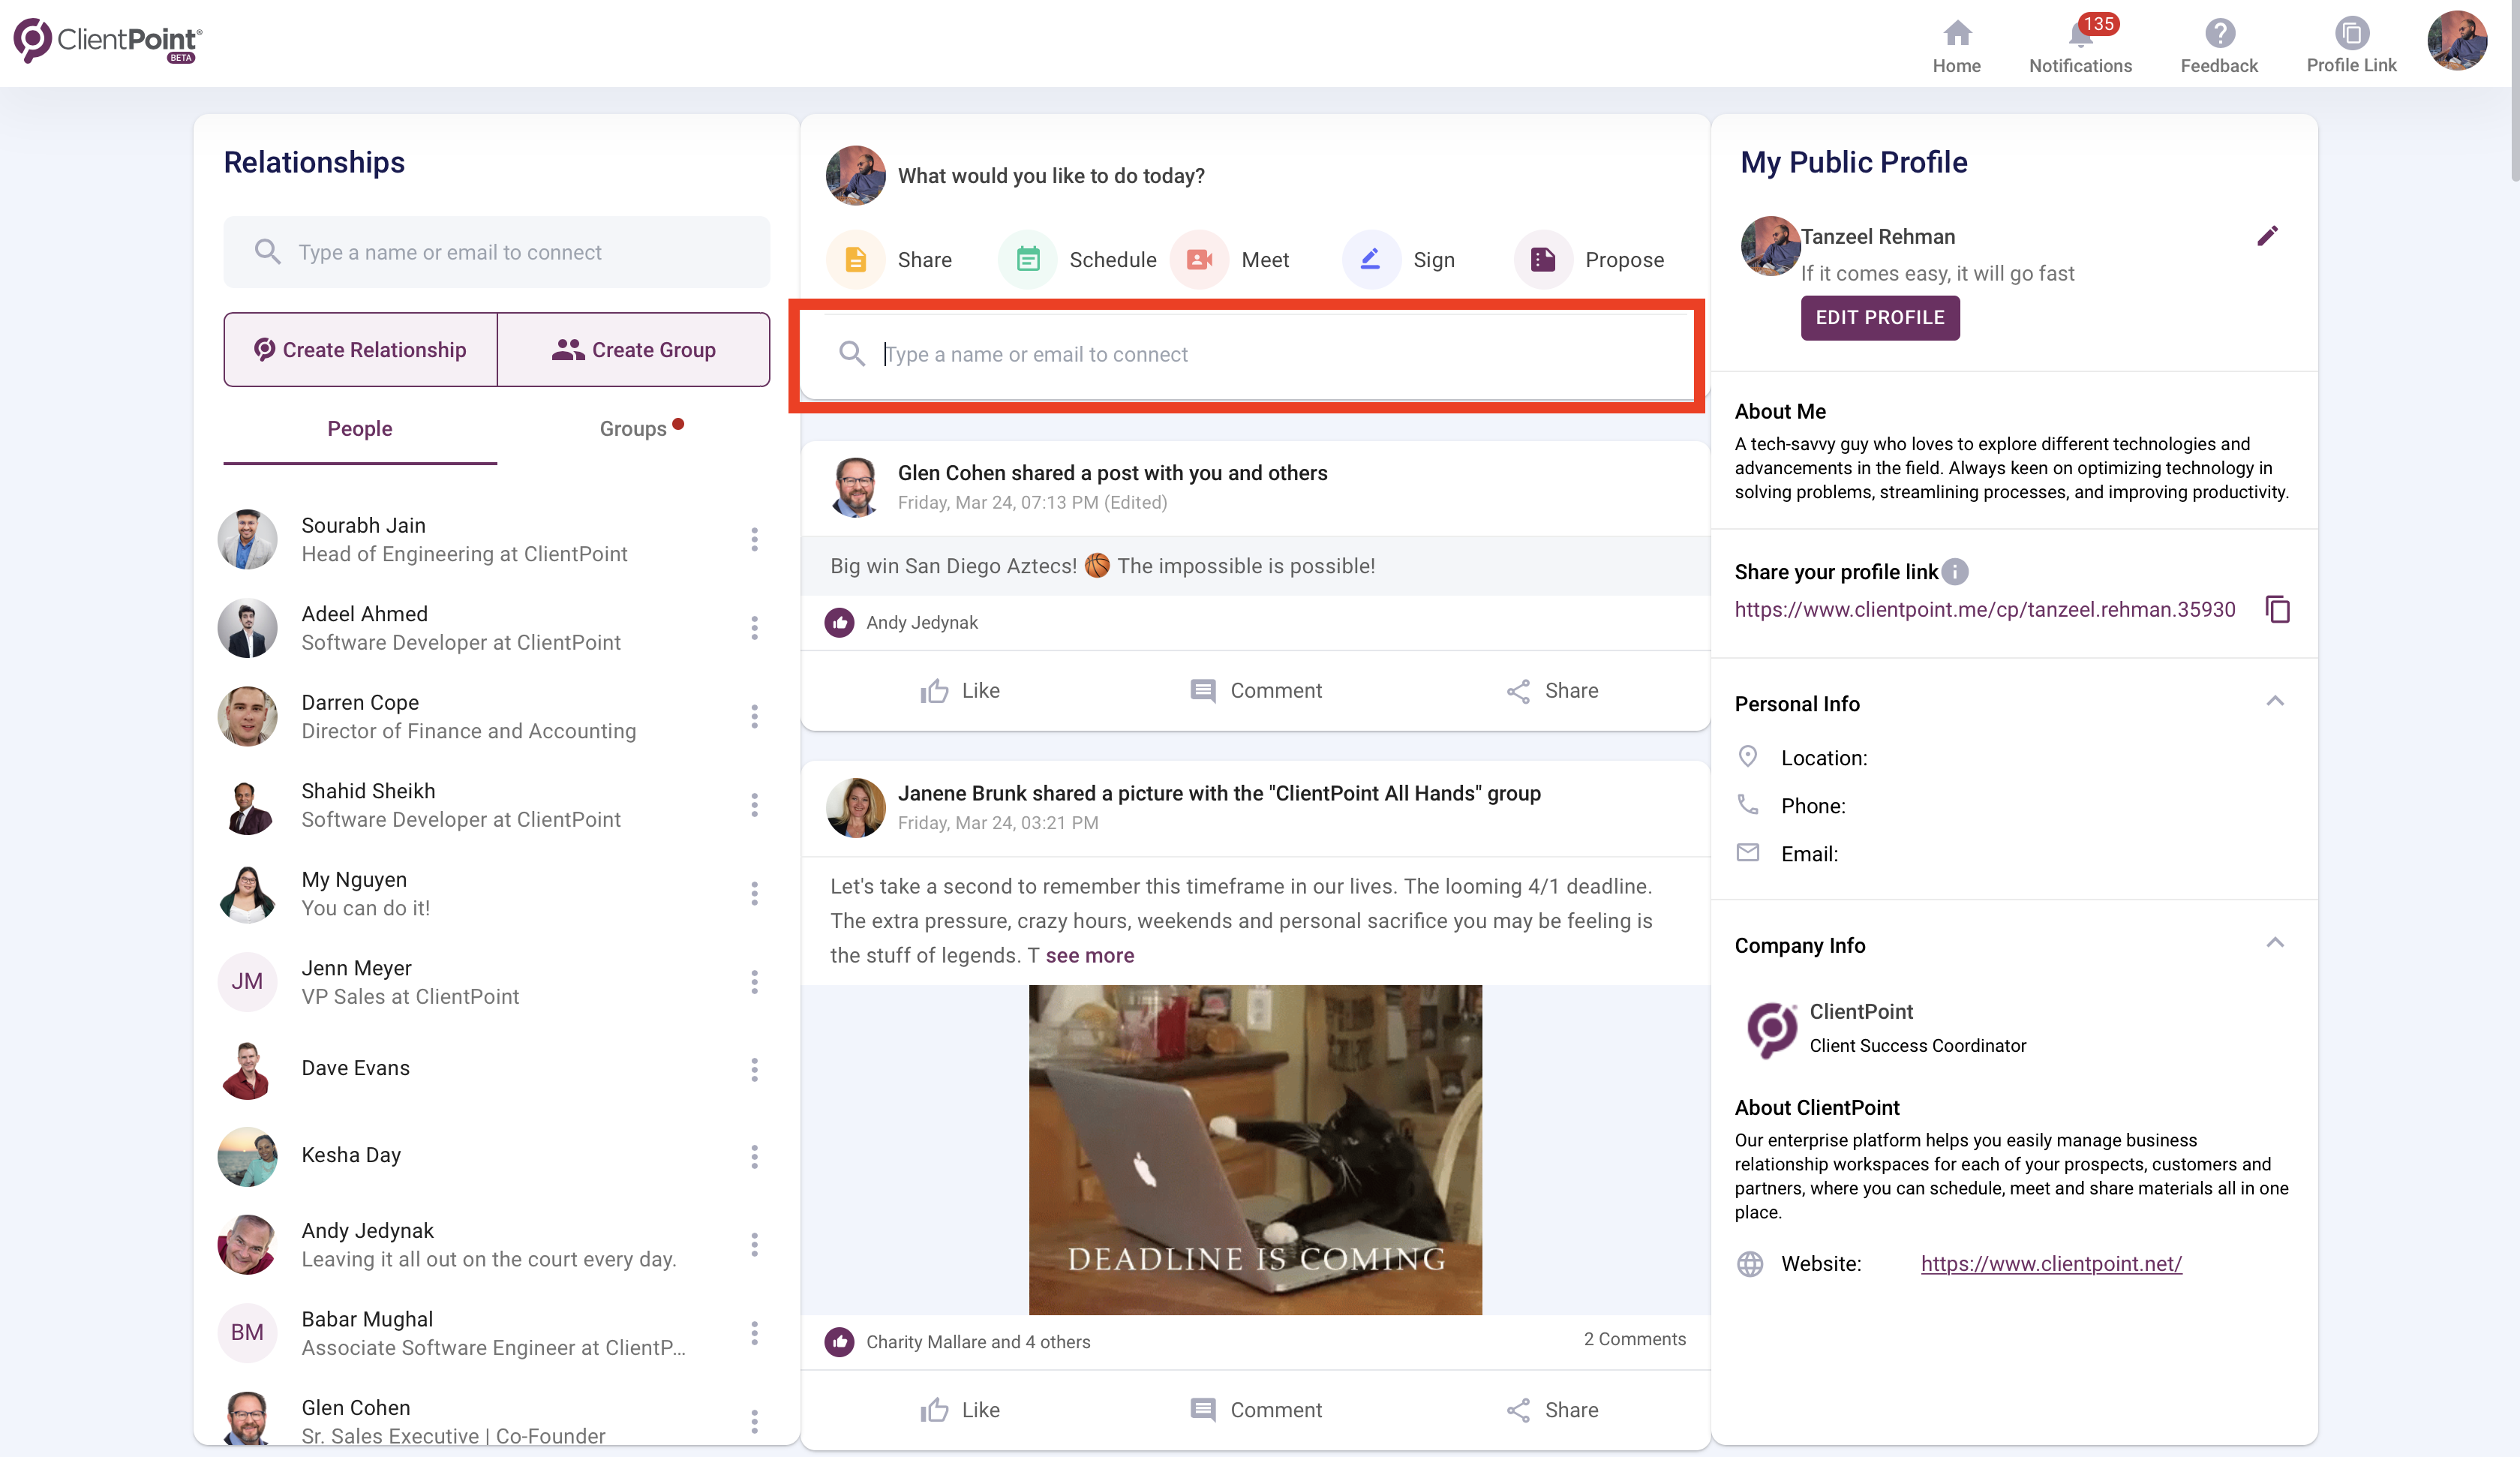Click the Home label in the top bar

(x=1956, y=66)
